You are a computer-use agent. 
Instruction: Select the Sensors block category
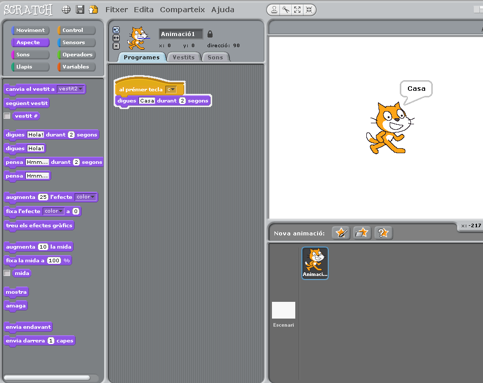pos(77,42)
